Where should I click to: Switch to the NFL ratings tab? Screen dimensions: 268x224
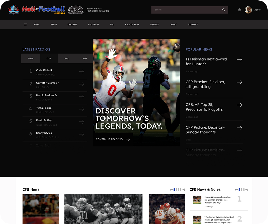pyautogui.click(x=67, y=59)
